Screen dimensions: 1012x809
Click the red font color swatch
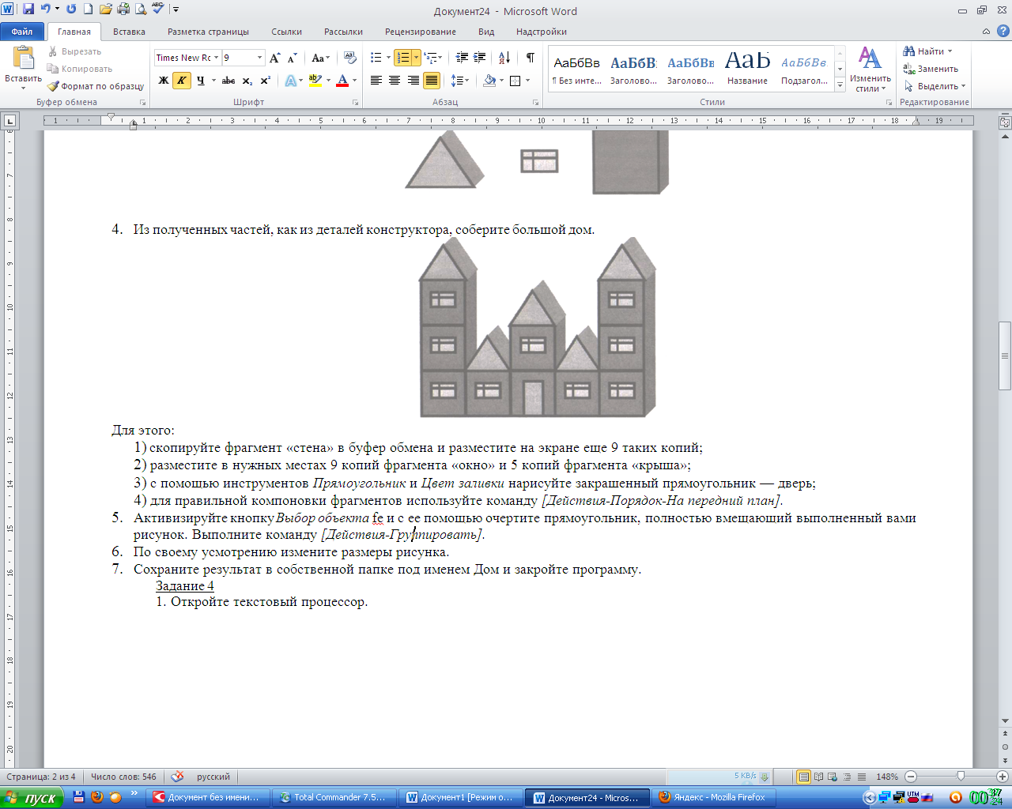[342, 81]
